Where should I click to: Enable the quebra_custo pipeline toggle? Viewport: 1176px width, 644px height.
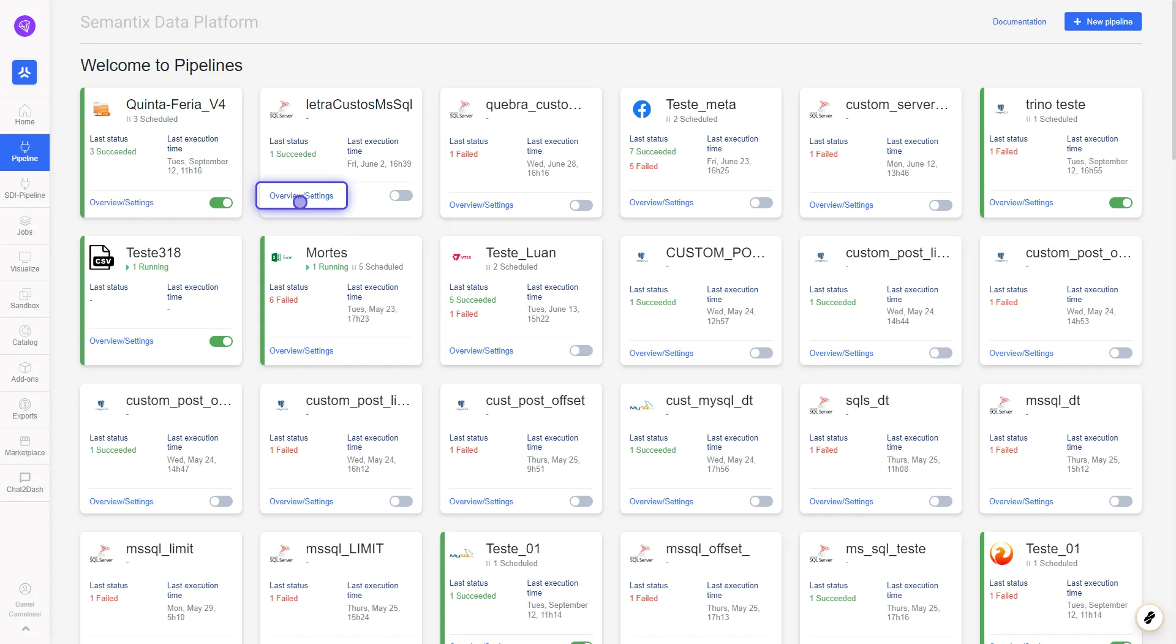click(581, 205)
